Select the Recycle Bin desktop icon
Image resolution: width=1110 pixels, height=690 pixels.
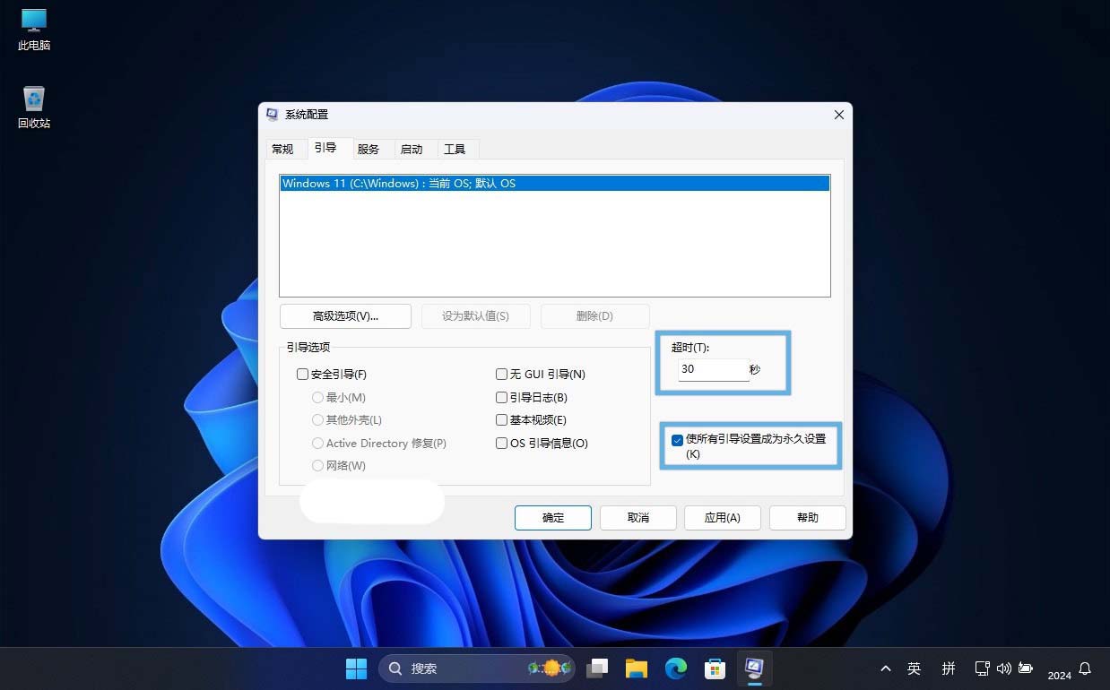pyautogui.click(x=33, y=107)
